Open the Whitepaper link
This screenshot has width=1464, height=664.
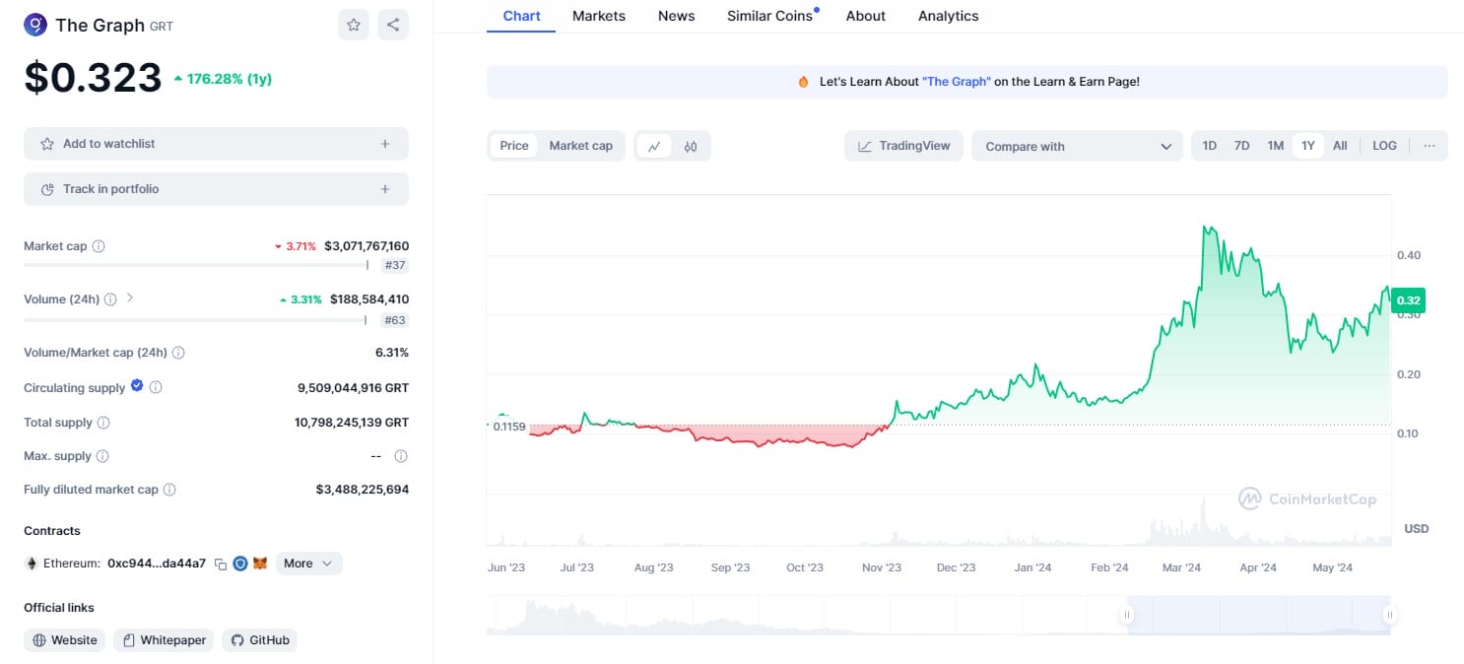pos(164,640)
